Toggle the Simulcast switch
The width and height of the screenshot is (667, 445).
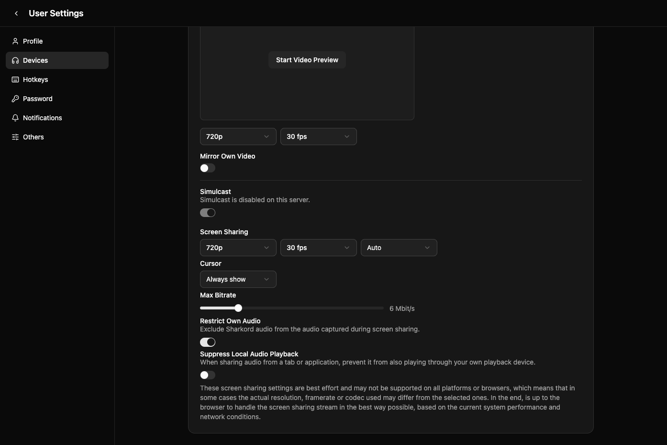click(x=208, y=213)
